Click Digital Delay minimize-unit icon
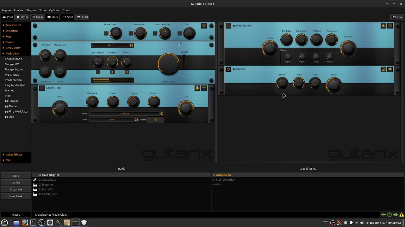Viewport: 405px width, 227px height. pyautogui.click(x=204, y=88)
